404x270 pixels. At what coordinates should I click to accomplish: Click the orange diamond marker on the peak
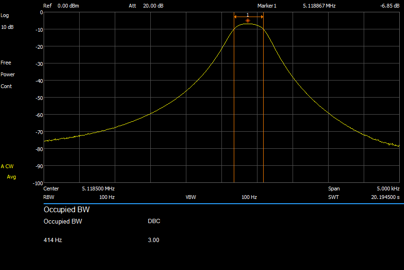point(248,21)
